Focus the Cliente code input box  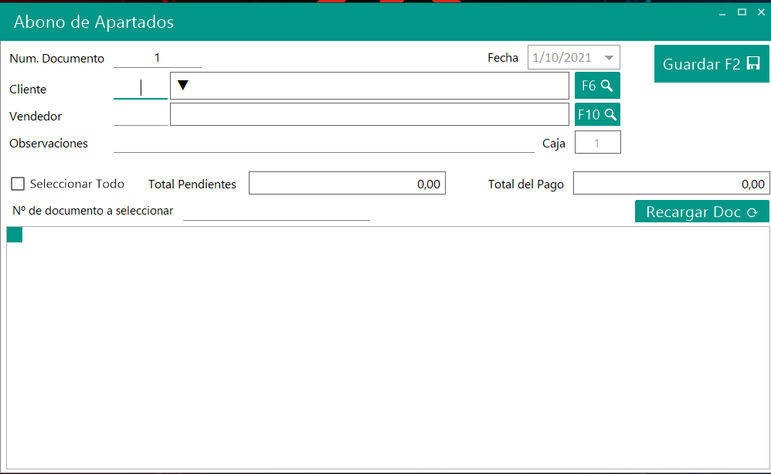click(141, 88)
